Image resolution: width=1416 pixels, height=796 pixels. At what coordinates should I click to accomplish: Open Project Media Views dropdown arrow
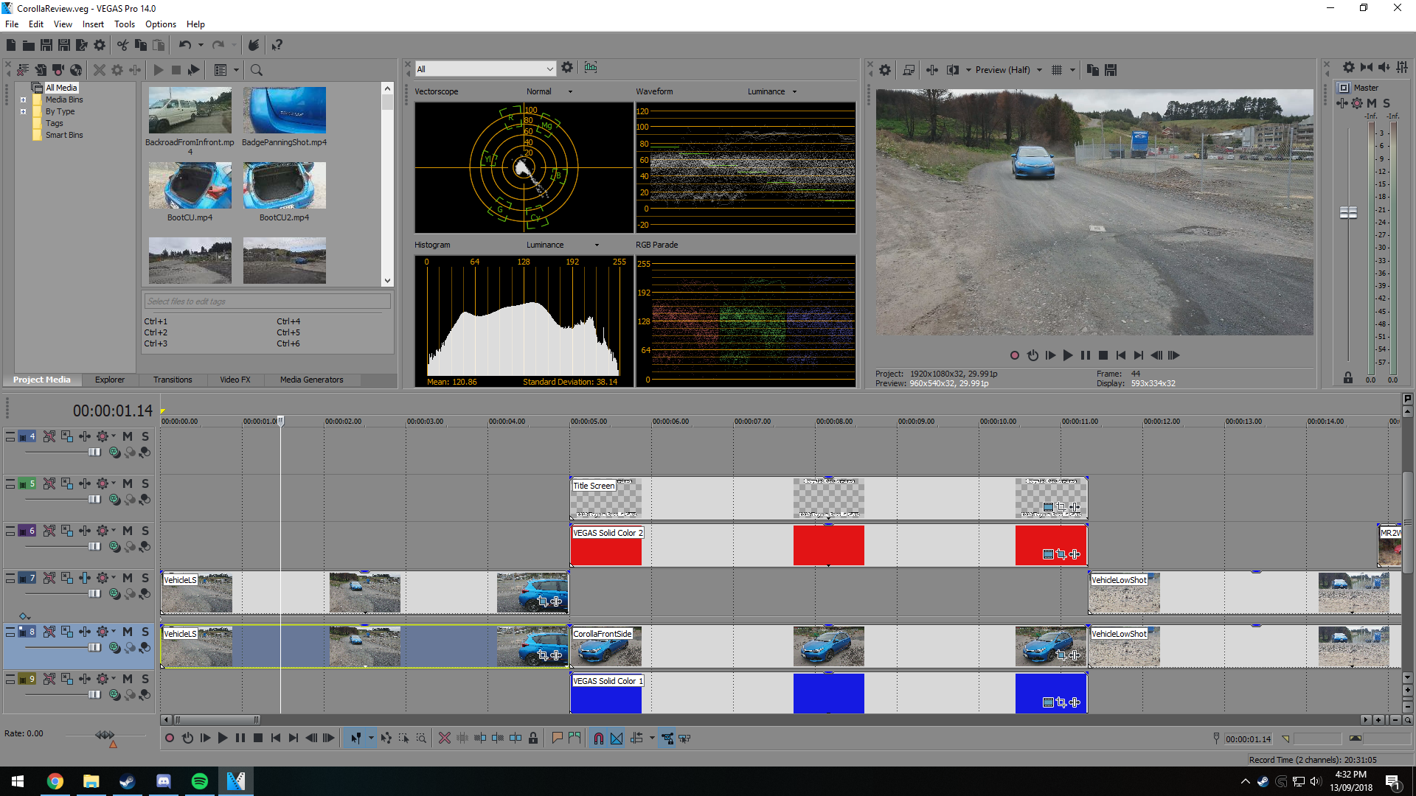pos(236,70)
